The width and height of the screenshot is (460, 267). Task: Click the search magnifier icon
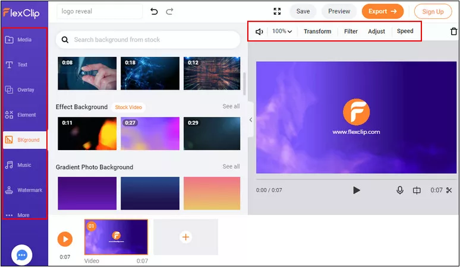click(x=65, y=40)
